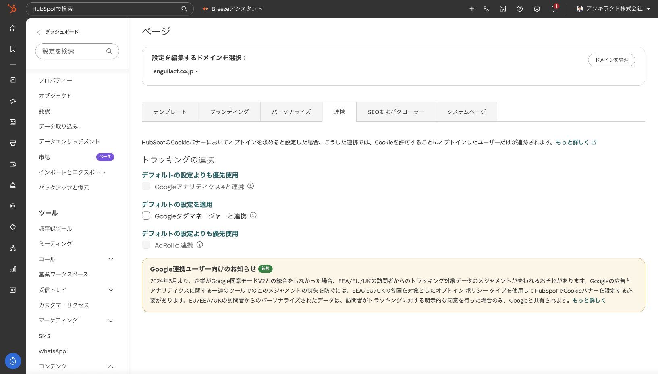Click the blue timer circle icon
The width and height of the screenshot is (658, 374).
click(13, 361)
